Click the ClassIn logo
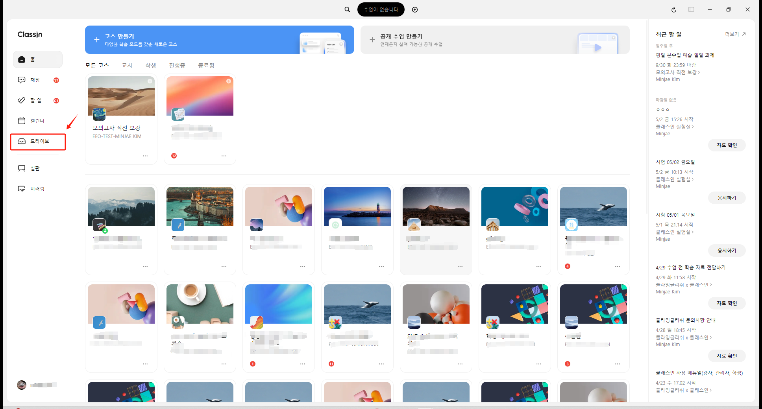 pyautogui.click(x=30, y=35)
